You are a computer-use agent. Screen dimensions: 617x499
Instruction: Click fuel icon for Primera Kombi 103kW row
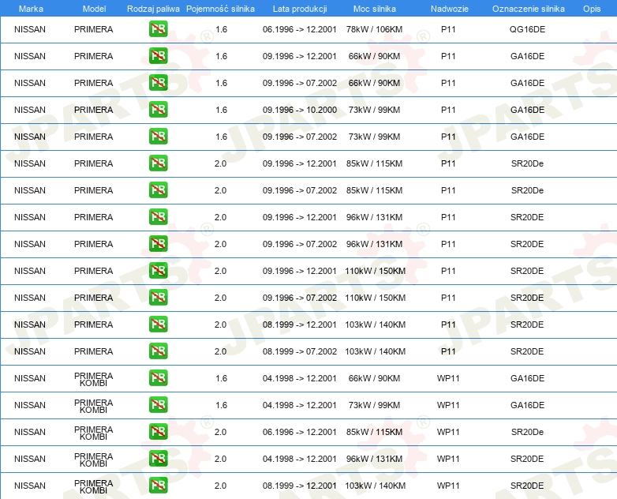158,485
